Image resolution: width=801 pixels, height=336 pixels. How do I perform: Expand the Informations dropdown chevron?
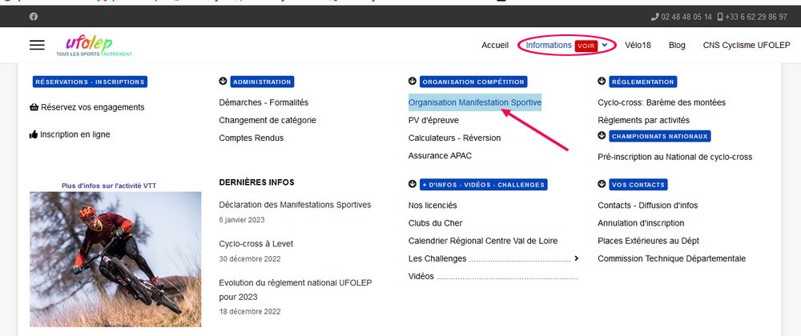pyautogui.click(x=605, y=45)
